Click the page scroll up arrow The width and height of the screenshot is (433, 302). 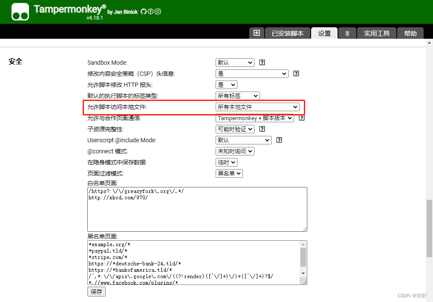[429, 43]
